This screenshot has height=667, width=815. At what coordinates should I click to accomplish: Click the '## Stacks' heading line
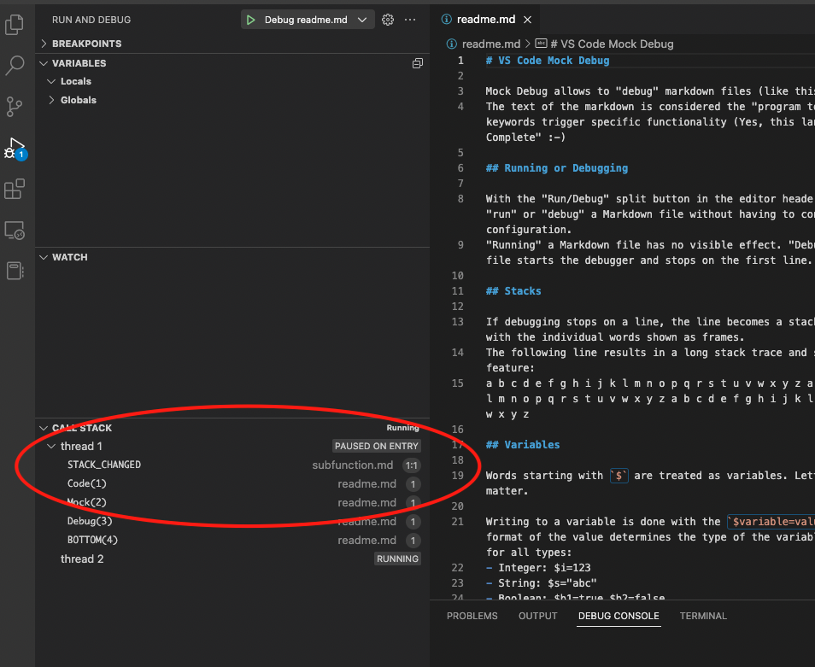point(513,291)
